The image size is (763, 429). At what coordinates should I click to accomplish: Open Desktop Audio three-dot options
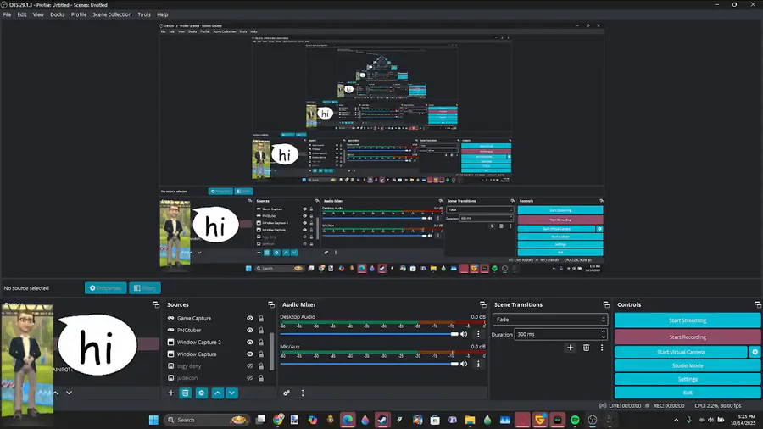click(478, 334)
